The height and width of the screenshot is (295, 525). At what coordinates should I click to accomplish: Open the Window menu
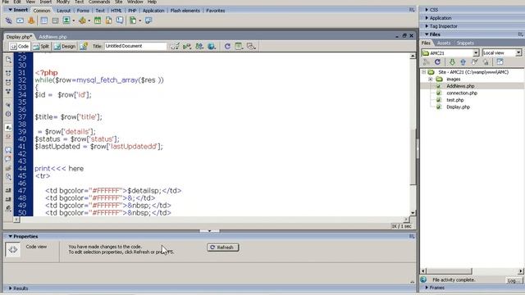pos(135,2)
